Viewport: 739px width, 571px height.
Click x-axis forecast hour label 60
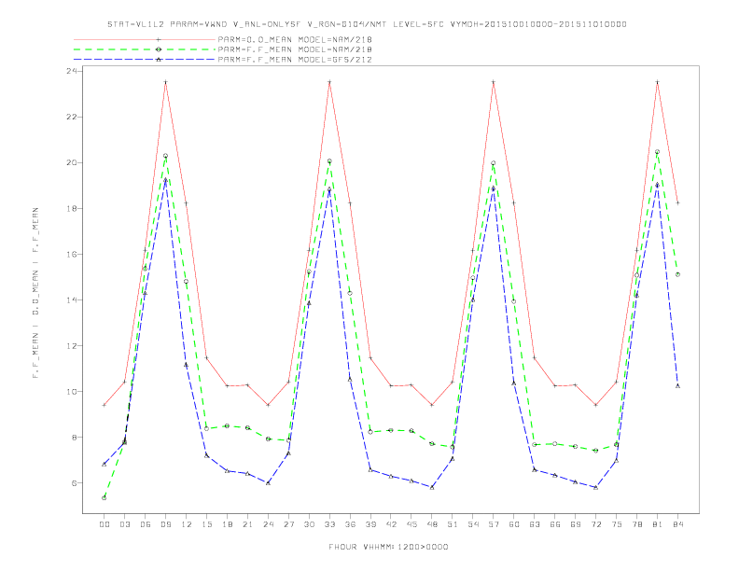pos(514,524)
